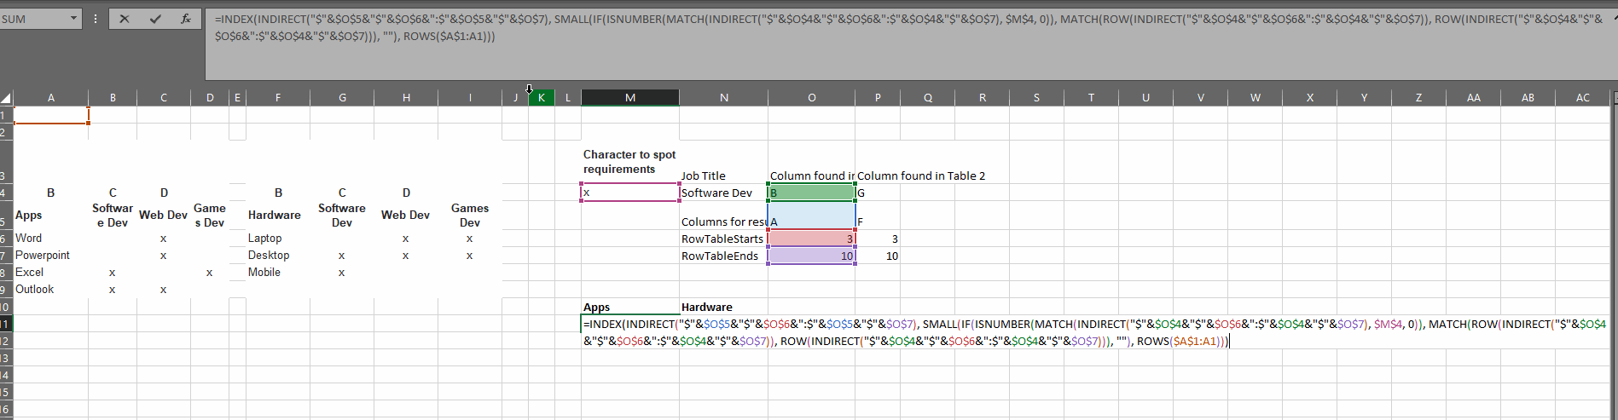The image size is (1618, 420).
Task: Click the three-dot handle beside Name Box
Action: (96, 19)
